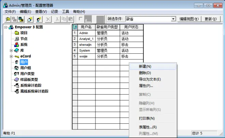Click the eCord key icon in tree
This screenshot has width=225, height=138.
17,56
